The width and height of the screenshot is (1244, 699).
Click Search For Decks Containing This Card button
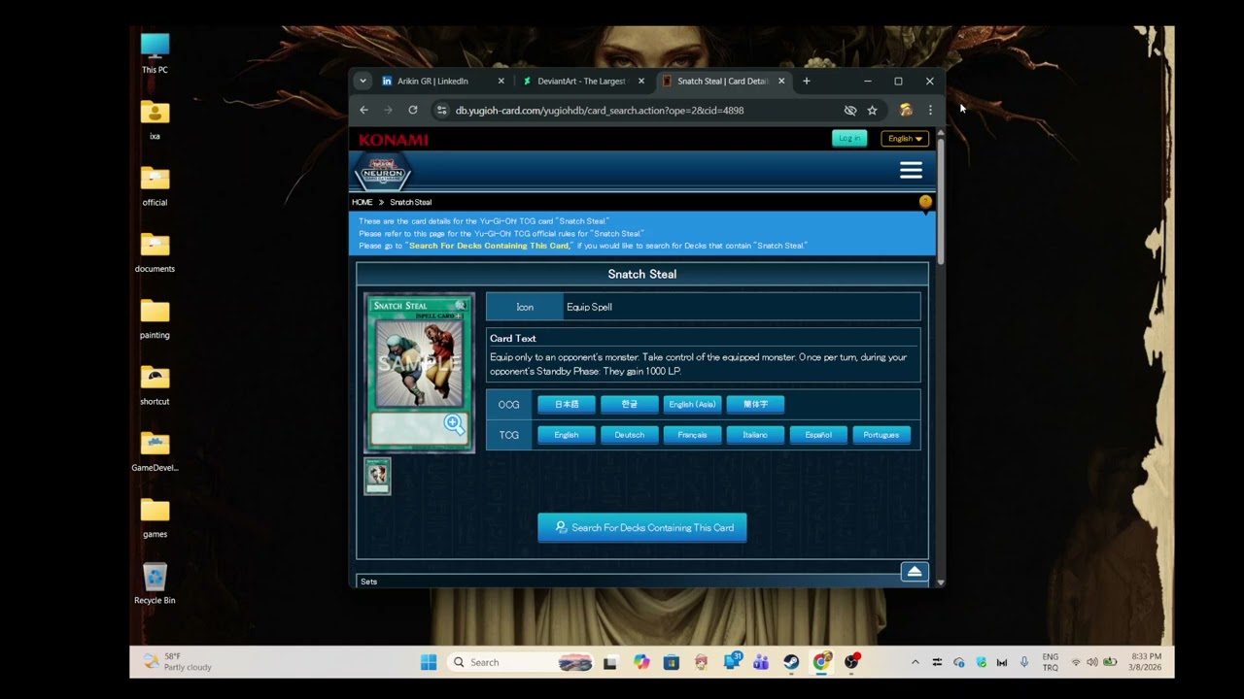click(x=642, y=528)
